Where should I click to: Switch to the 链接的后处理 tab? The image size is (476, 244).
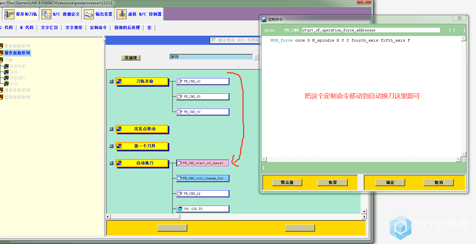(x=127, y=27)
